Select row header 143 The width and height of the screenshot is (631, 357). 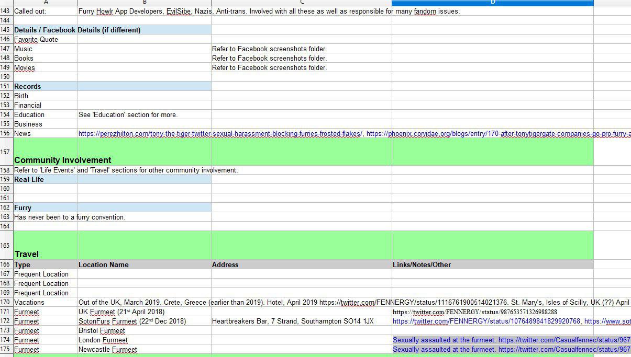6,11
